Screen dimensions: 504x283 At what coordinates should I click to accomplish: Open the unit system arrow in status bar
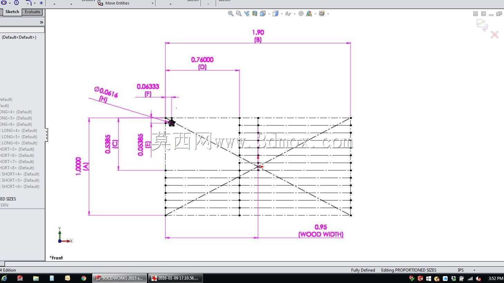[474, 270]
